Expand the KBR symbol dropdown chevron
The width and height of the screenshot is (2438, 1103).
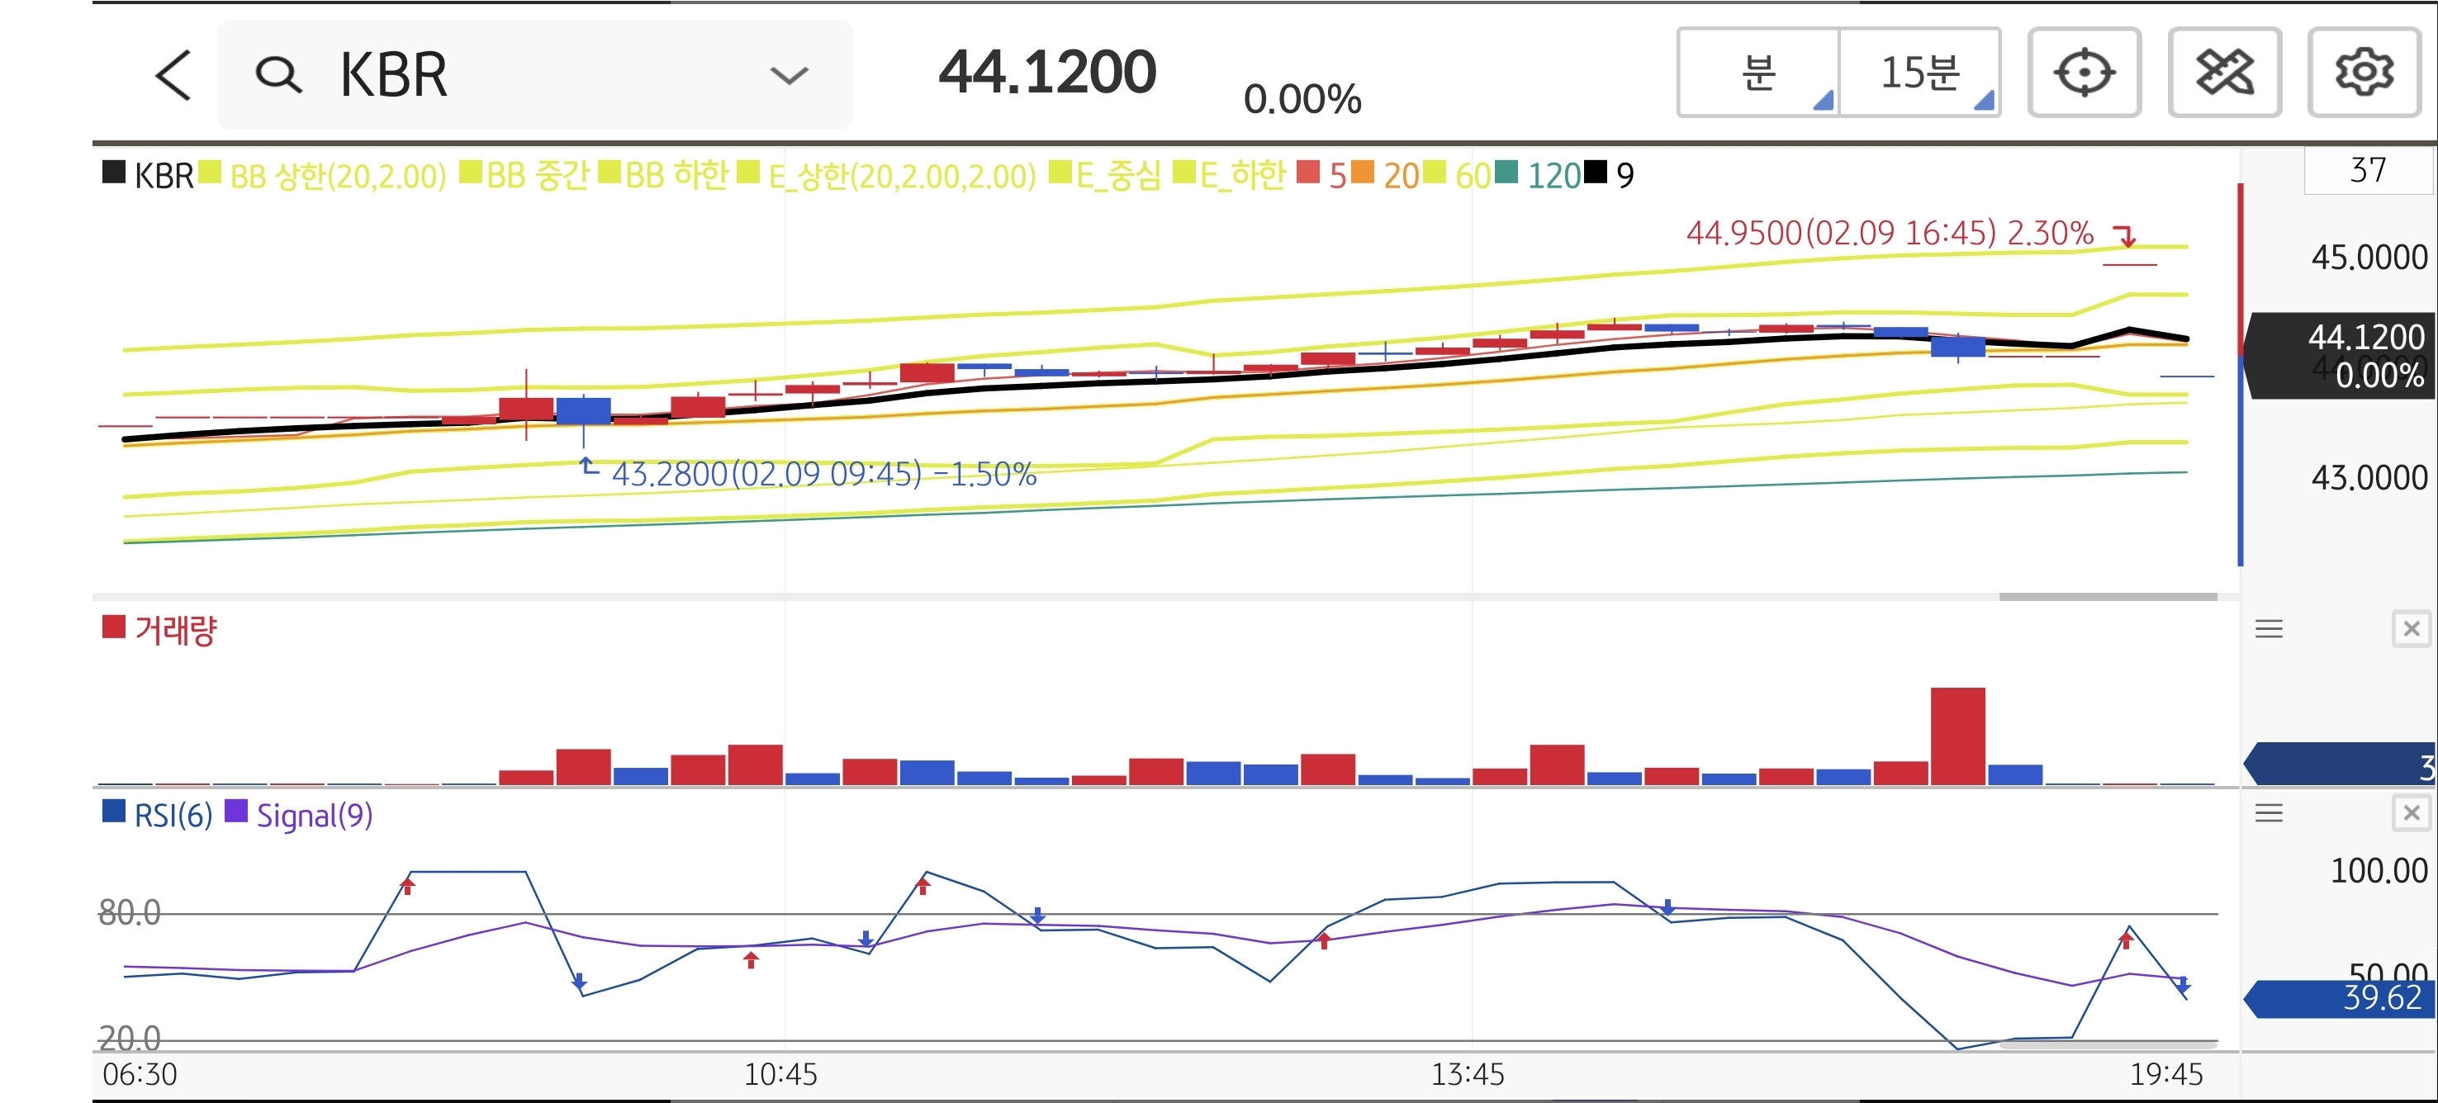point(789,76)
